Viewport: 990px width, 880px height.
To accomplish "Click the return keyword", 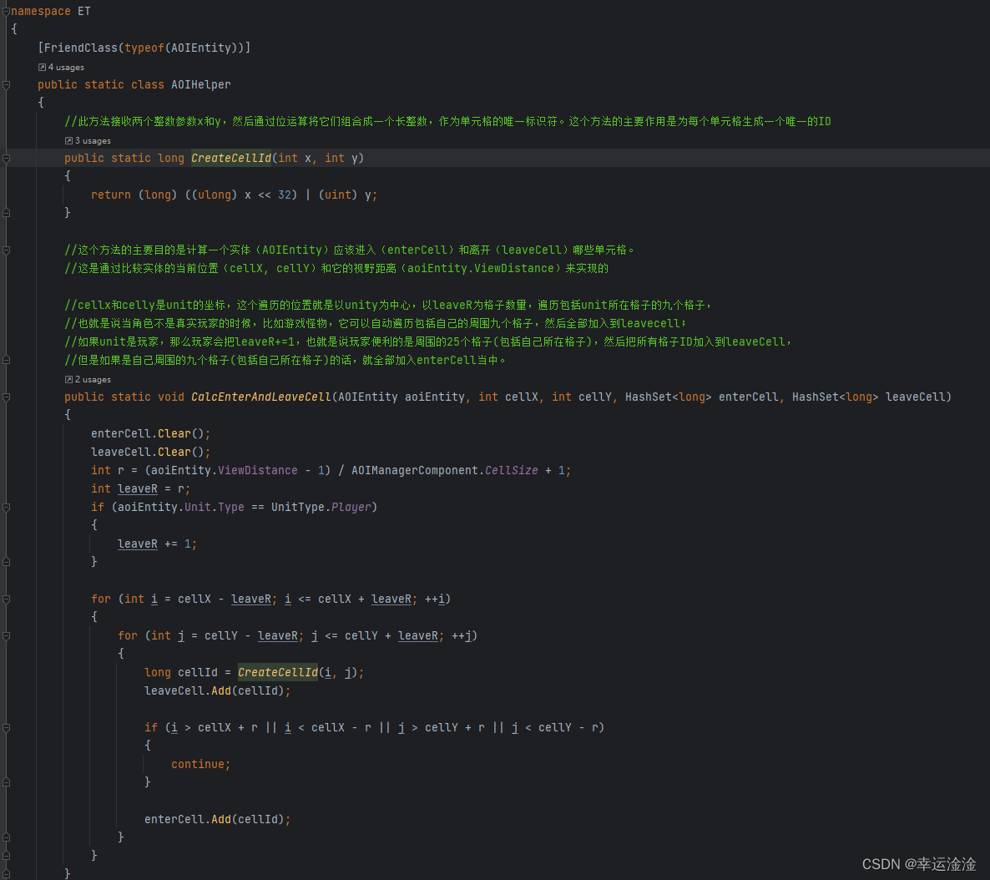I will pos(110,195).
